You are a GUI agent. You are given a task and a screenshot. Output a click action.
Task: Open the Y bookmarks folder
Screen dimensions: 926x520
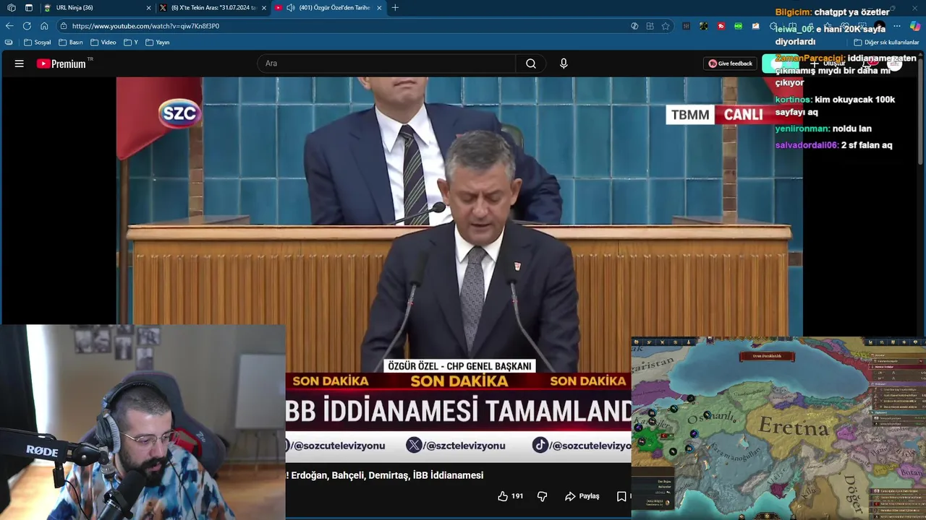131,43
